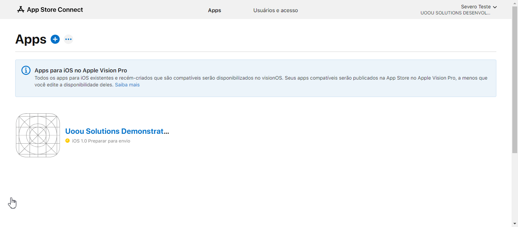Image resolution: width=518 pixels, height=227 pixels.
Task: Click the vertical page scrollbar thumb
Action: [x=515, y=80]
